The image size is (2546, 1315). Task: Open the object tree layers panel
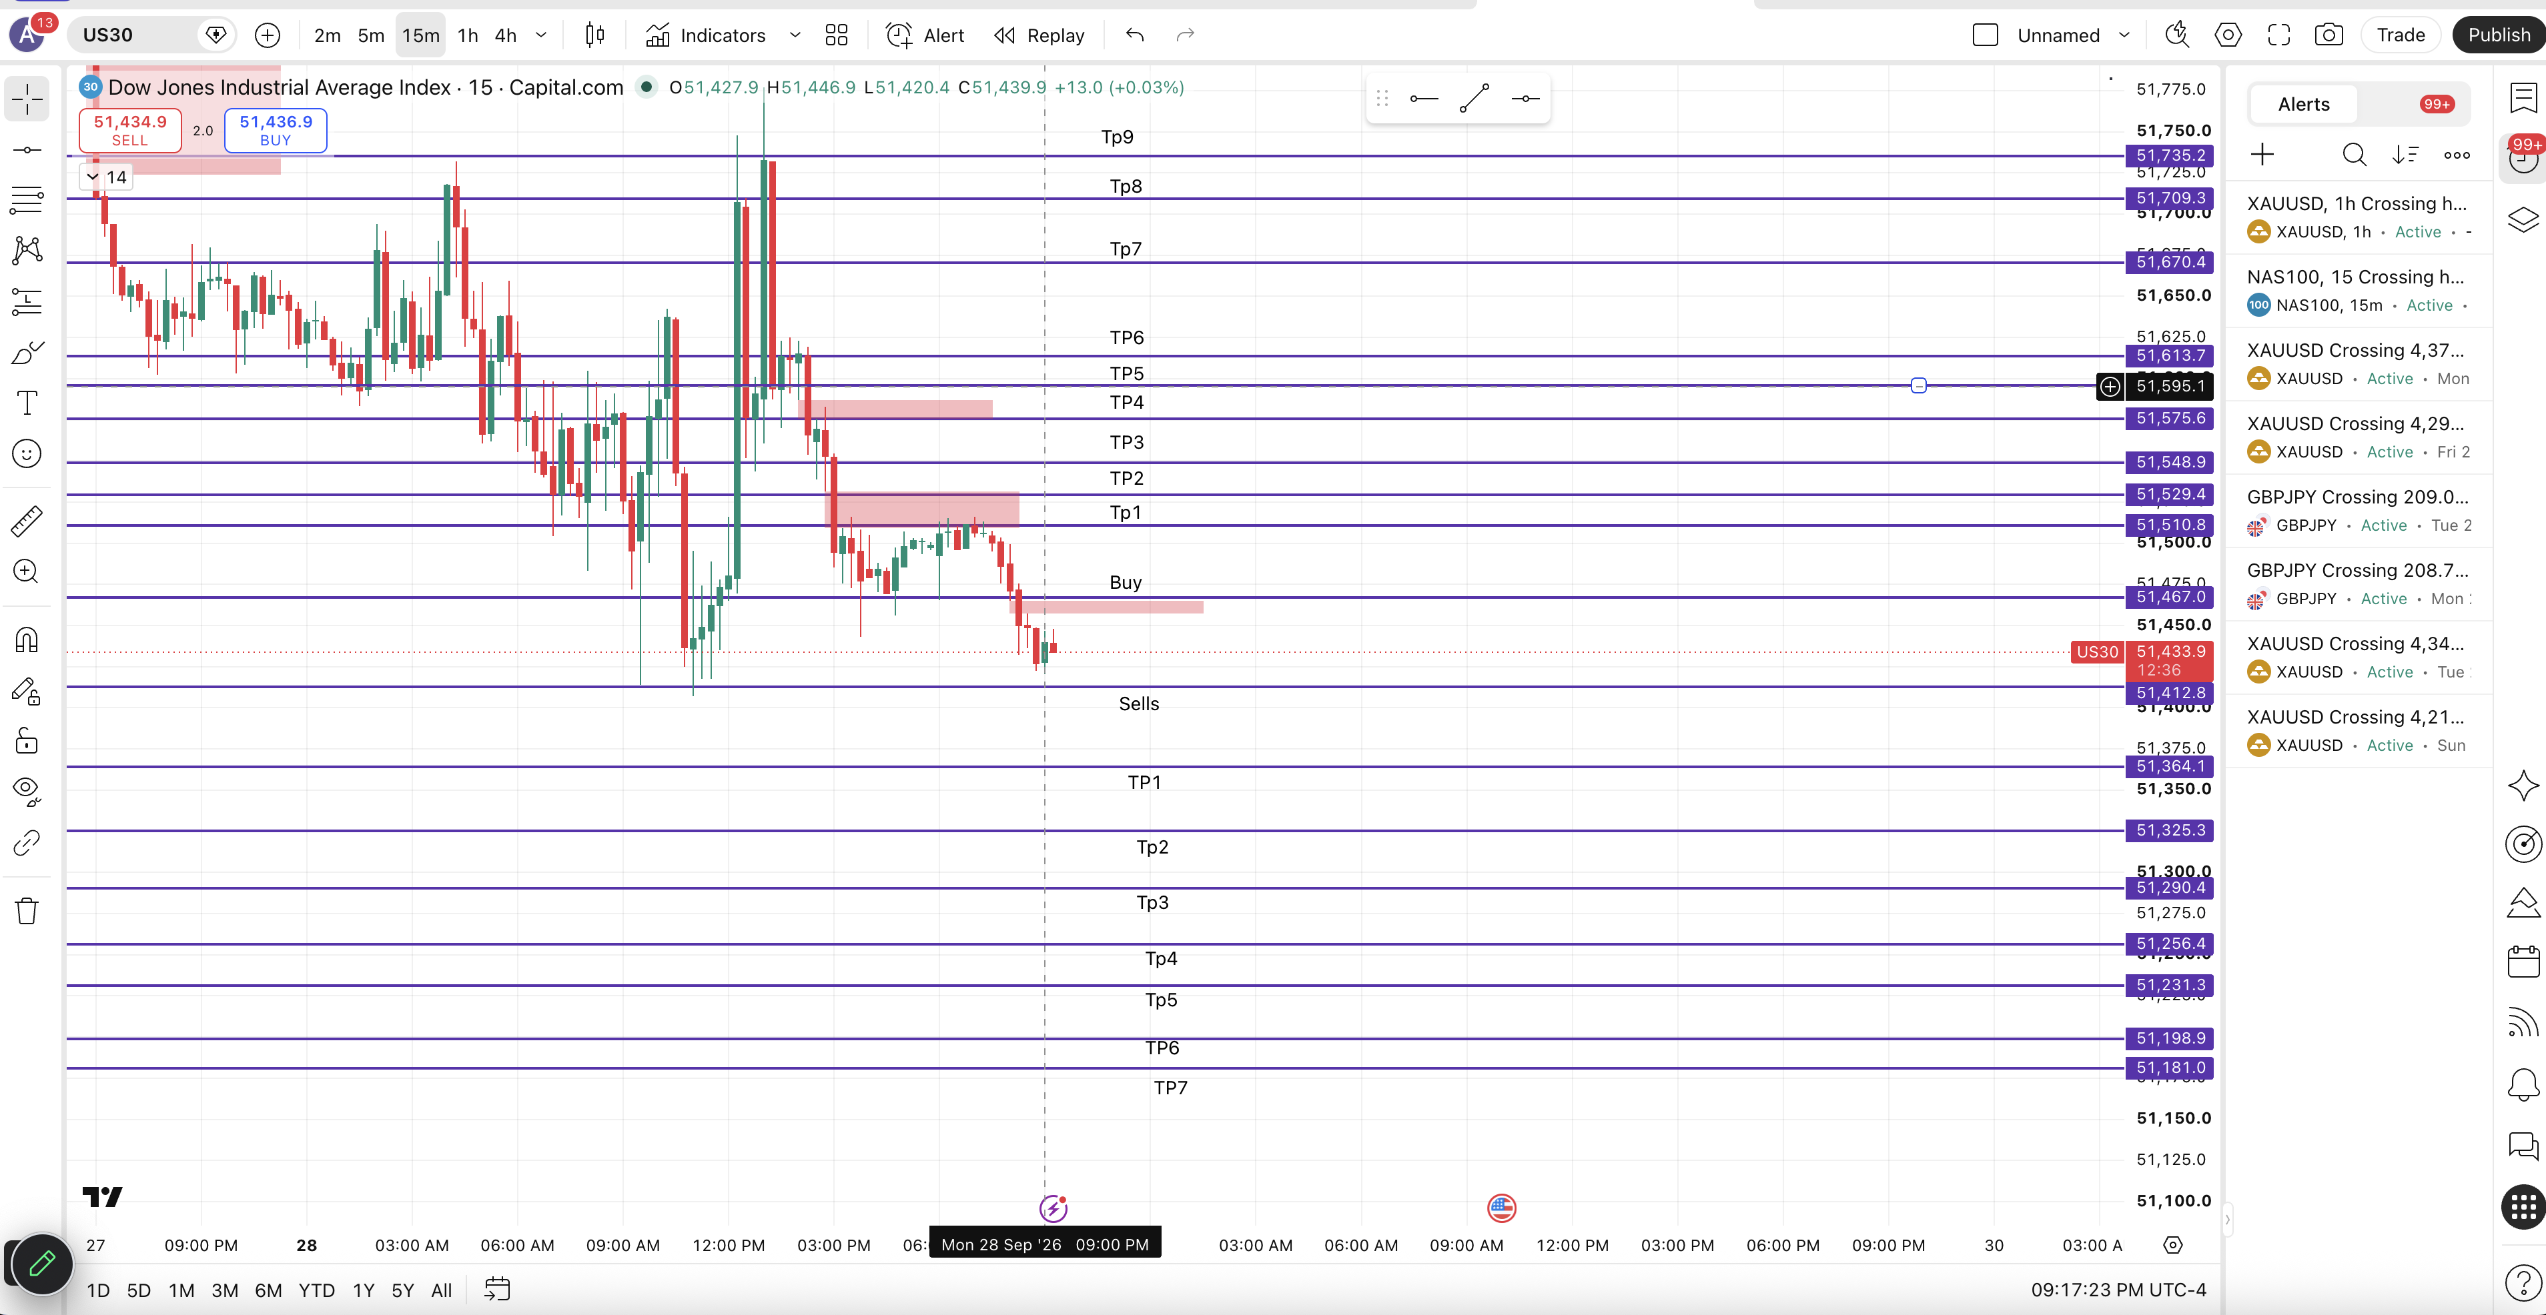click(2522, 219)
